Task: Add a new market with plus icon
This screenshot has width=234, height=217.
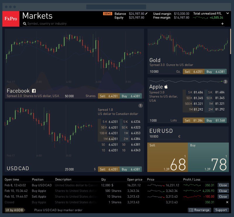Action: pyautogui.click(x=222, y=24)
